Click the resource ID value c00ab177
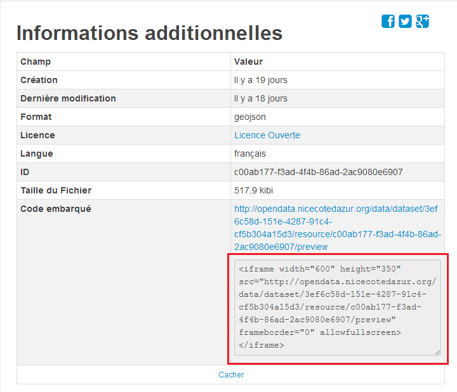The width and height of the screenshot is (457, 392). click(x=318, y=172)
